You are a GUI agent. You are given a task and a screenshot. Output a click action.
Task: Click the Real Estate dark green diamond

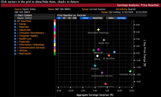point(94,50)
